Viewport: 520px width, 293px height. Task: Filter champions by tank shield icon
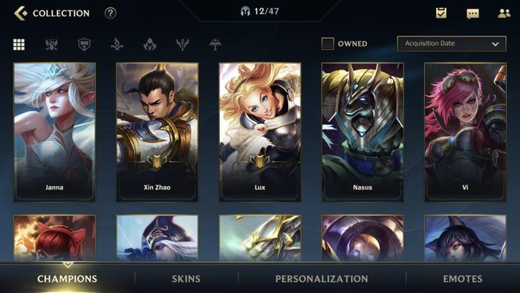(x=84, y=44)
